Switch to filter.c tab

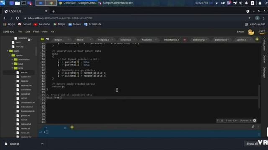80,40
